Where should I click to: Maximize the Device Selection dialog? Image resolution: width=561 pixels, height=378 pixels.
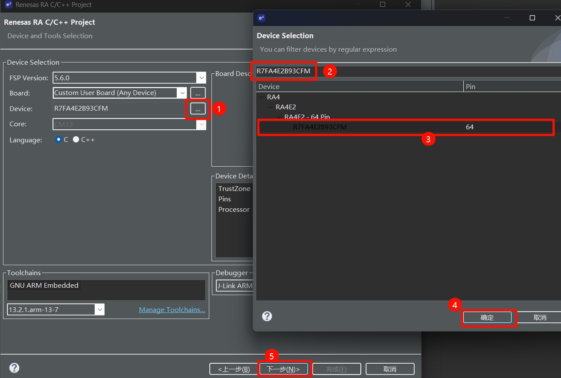[x=532, y=18]
